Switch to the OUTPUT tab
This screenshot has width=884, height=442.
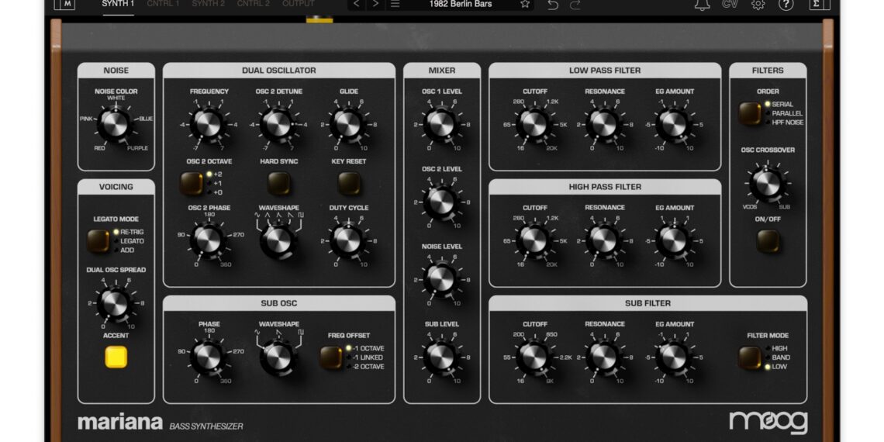pos(299,4)
